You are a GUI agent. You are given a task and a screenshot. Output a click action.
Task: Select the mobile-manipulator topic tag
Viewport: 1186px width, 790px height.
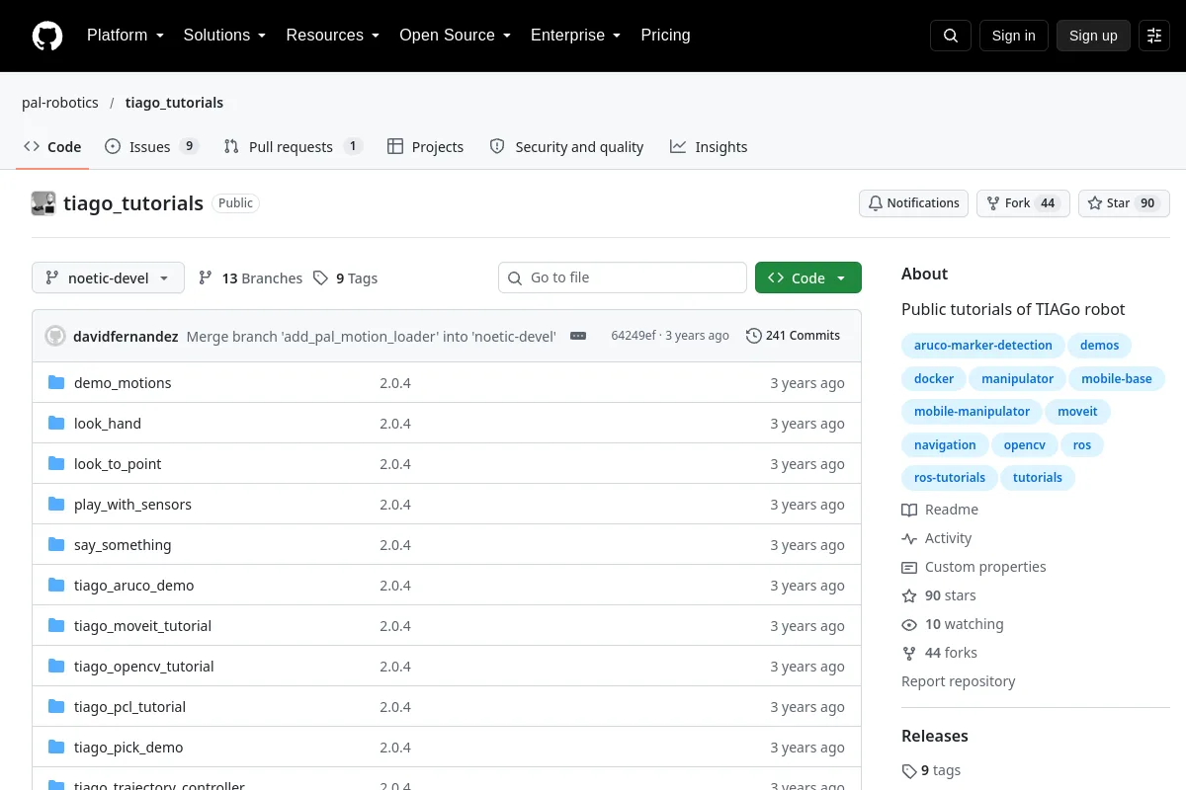pos(972,412)
